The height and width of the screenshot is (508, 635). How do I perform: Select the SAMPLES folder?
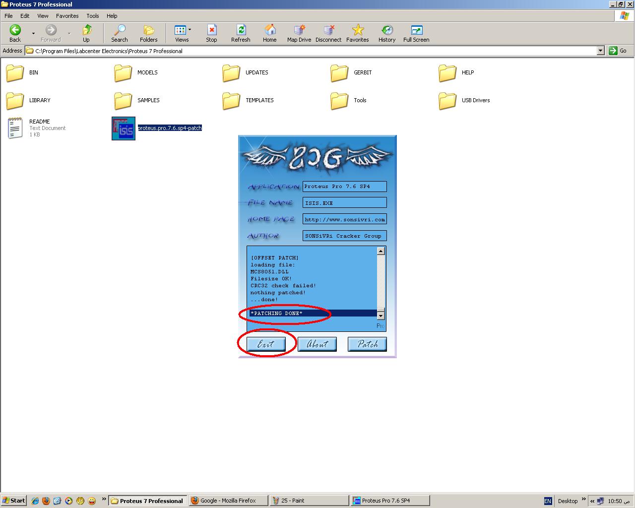136,101
